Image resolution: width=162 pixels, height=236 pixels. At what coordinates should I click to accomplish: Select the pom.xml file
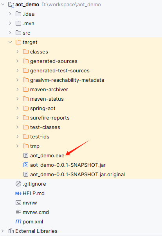pyautogui.click(x=33, y=221)
